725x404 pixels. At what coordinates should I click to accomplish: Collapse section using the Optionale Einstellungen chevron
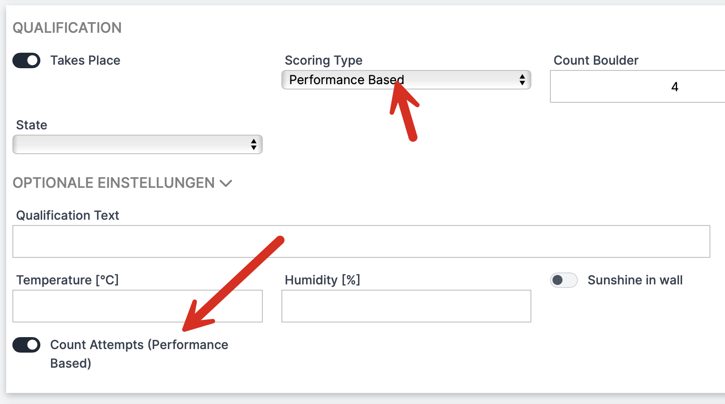point(226,183)
